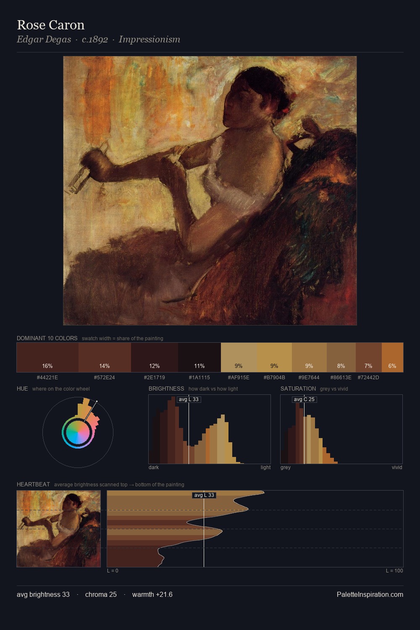Click the artist name "Edgar Degas"

tap(44, 39)
